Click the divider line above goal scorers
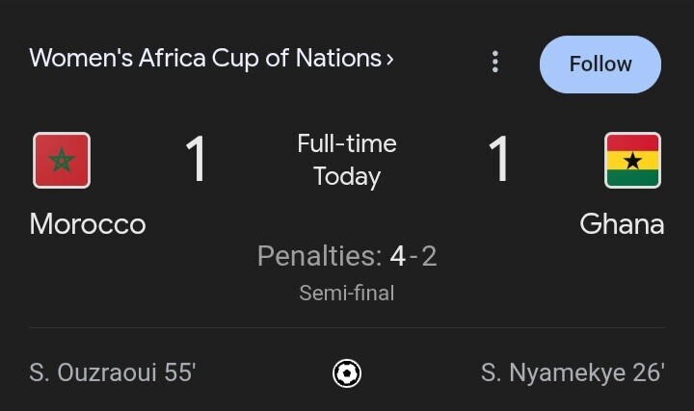This screenshot has height=411, width=694. coord(347,328)
